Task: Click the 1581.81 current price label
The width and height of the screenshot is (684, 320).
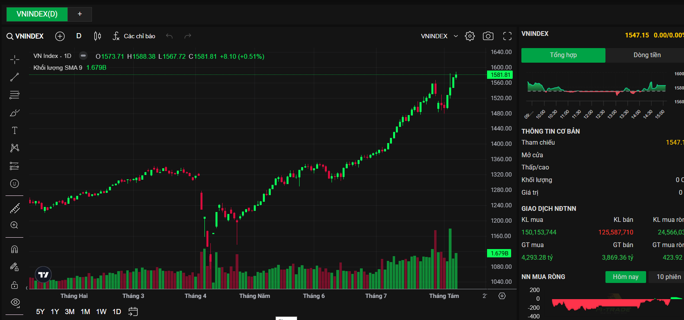Action: tap(500, 75)
